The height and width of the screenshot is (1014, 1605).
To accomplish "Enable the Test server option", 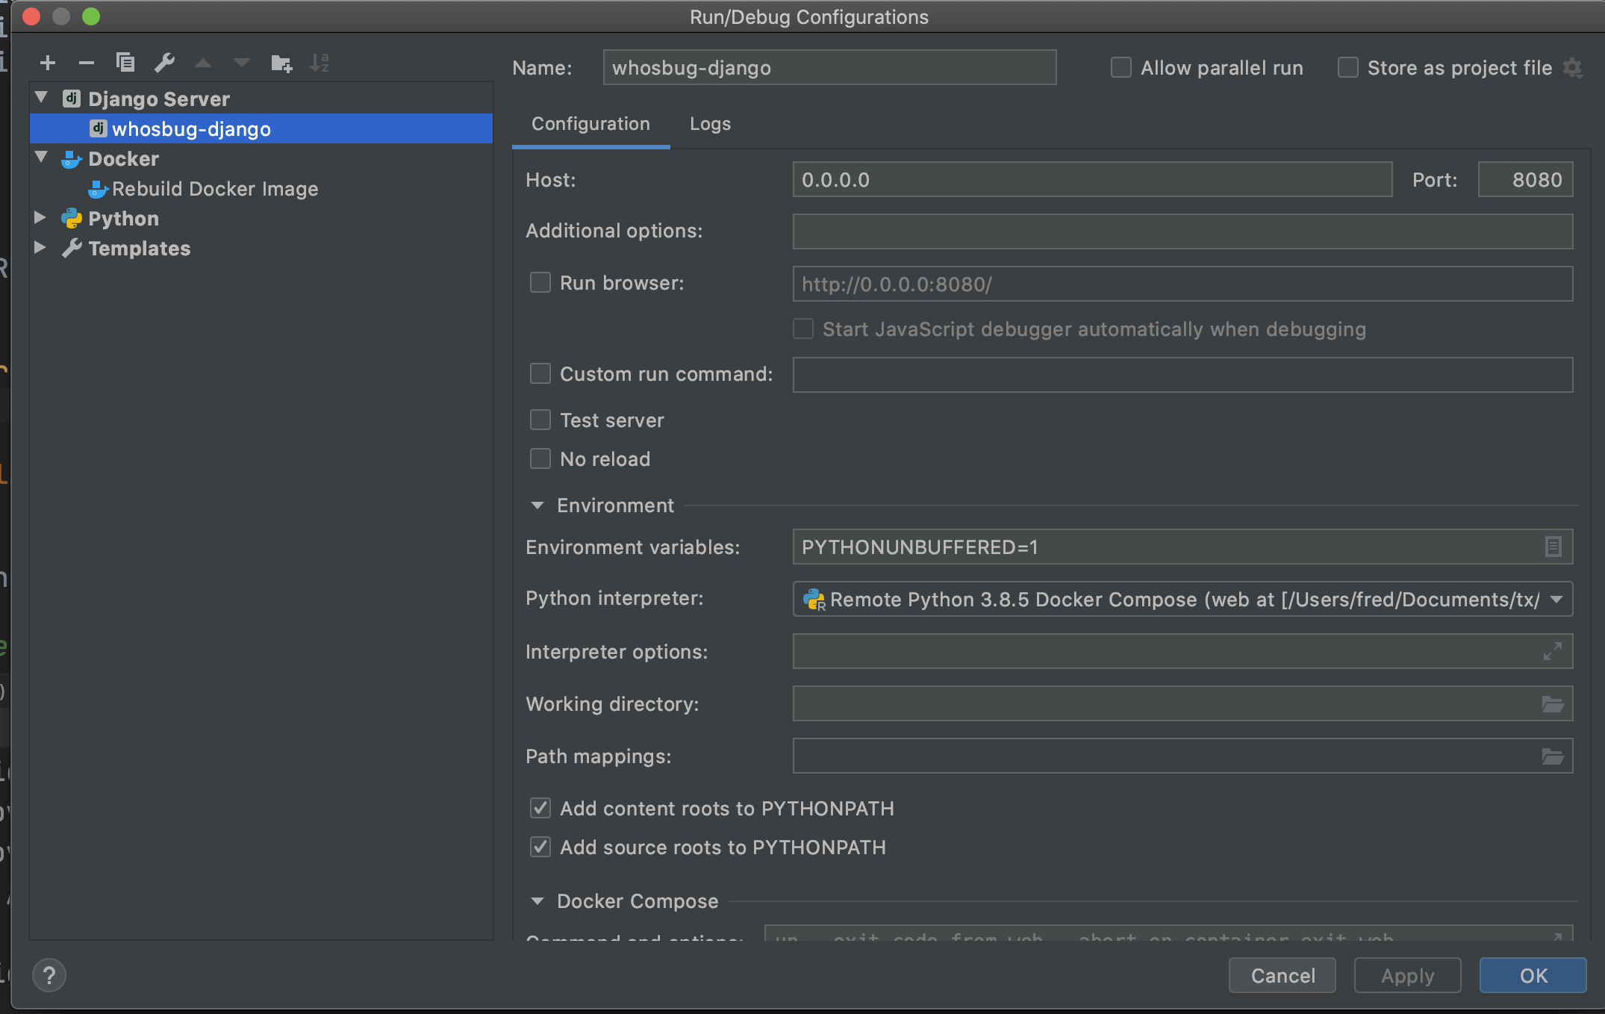I will pyautogui.click(x=540, y=420).
